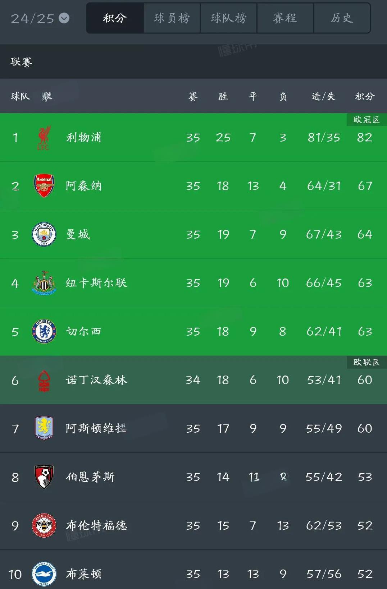Screen dimensions: 387x589
Task: Click the Liverpool club crest
Action: [x=44, y=138]
